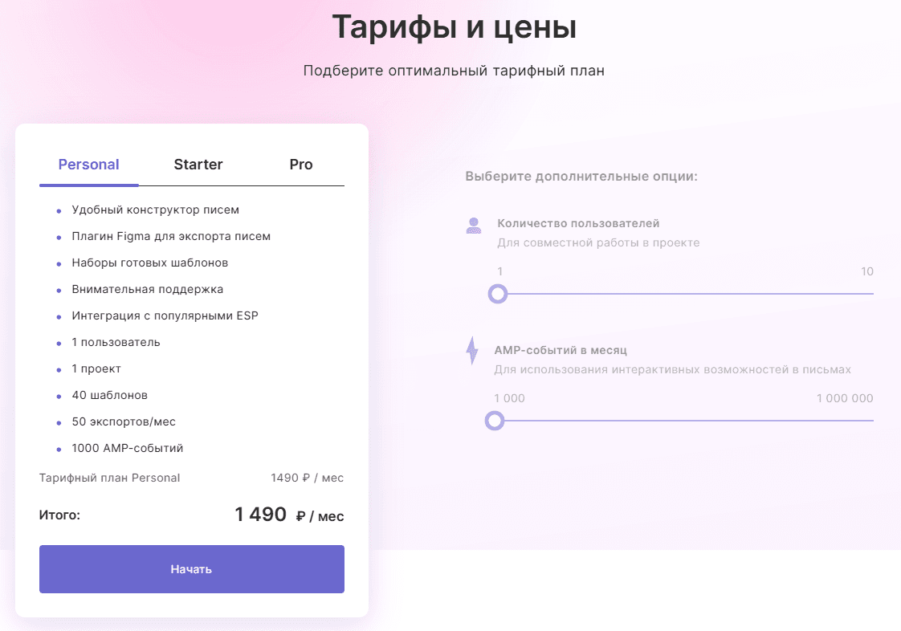
Task: Click the bullet marker before Удобный конструктор писем
Action: coord(57,210)
